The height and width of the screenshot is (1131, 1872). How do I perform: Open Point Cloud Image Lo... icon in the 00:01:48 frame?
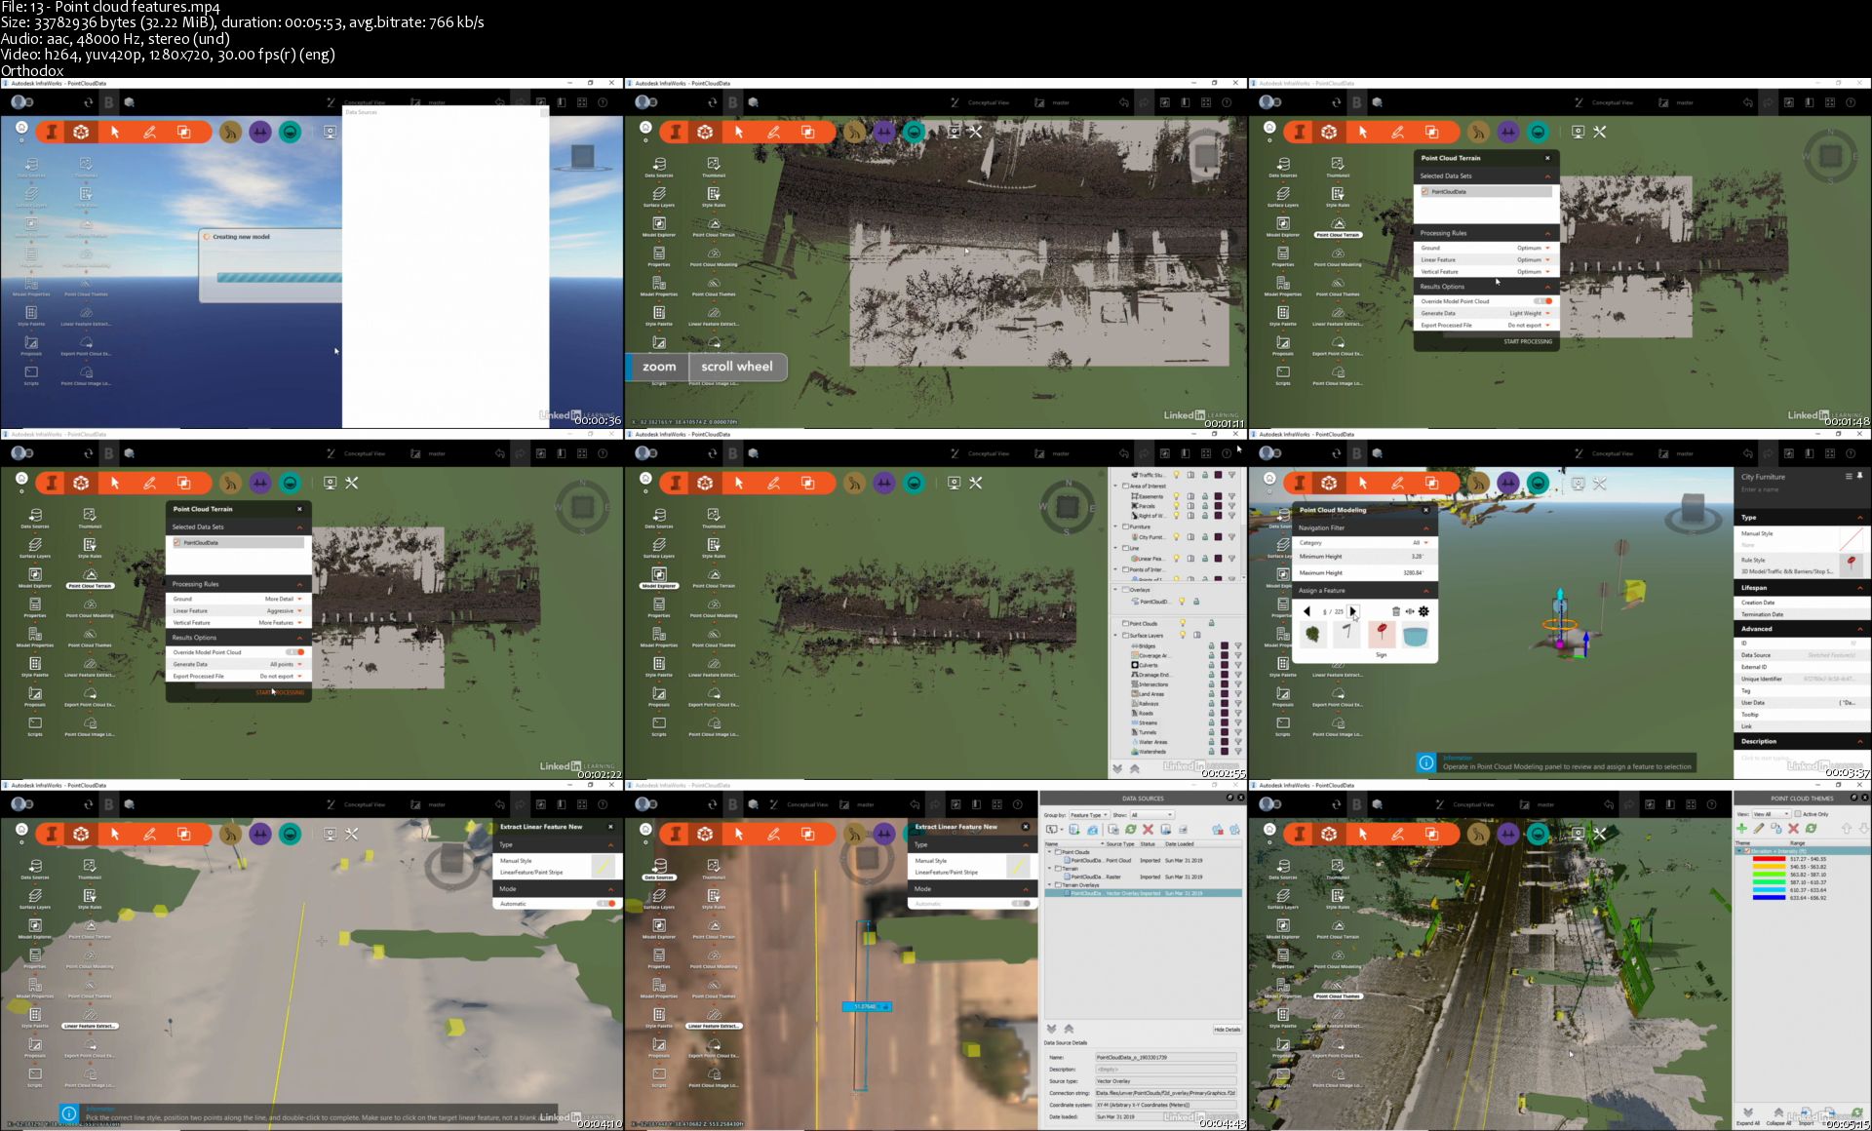pos(1338,372)
